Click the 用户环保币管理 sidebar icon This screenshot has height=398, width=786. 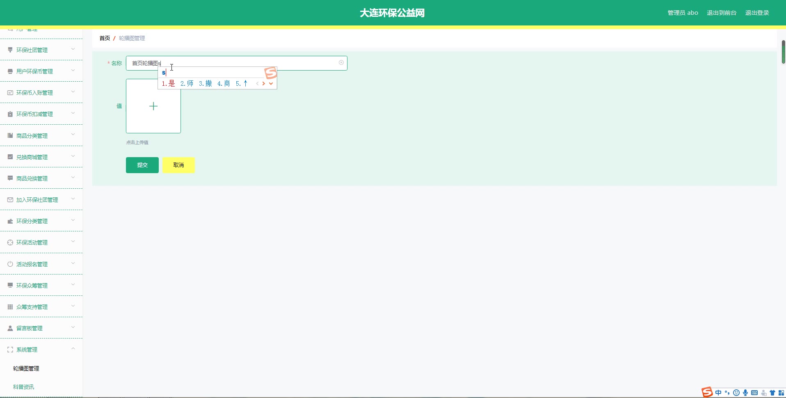pyautogui.click(x=10, y=71)
